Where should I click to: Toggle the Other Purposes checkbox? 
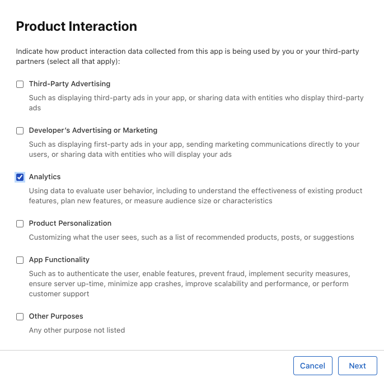[20, 317]
